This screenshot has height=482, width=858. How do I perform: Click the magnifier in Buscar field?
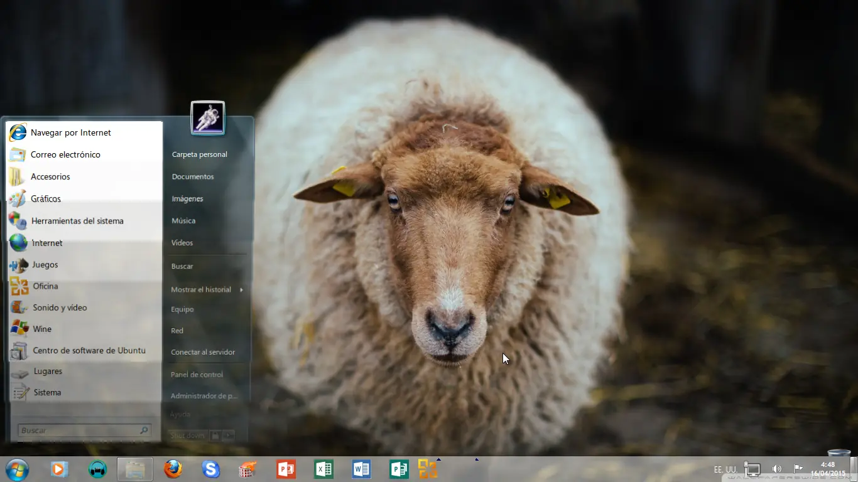tap(144, 431)
